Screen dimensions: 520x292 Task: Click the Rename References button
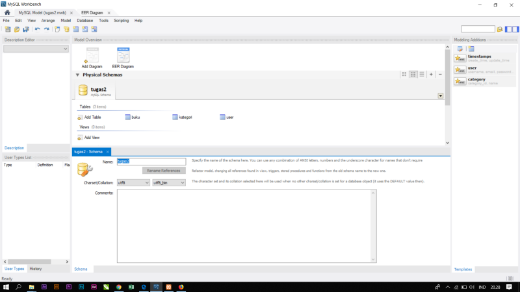[x=164, y=171]
